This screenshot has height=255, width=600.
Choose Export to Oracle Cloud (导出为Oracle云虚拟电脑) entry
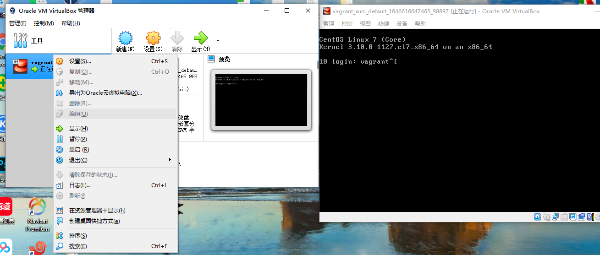[x=115, y=92]
